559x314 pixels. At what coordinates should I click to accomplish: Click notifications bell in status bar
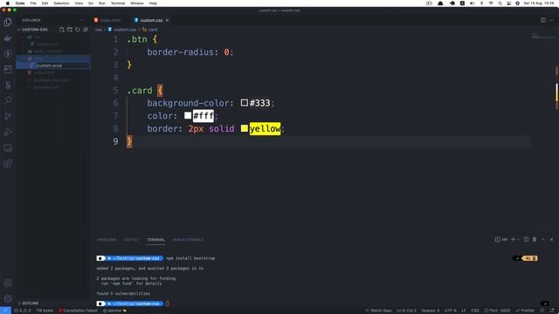point(552,311)
